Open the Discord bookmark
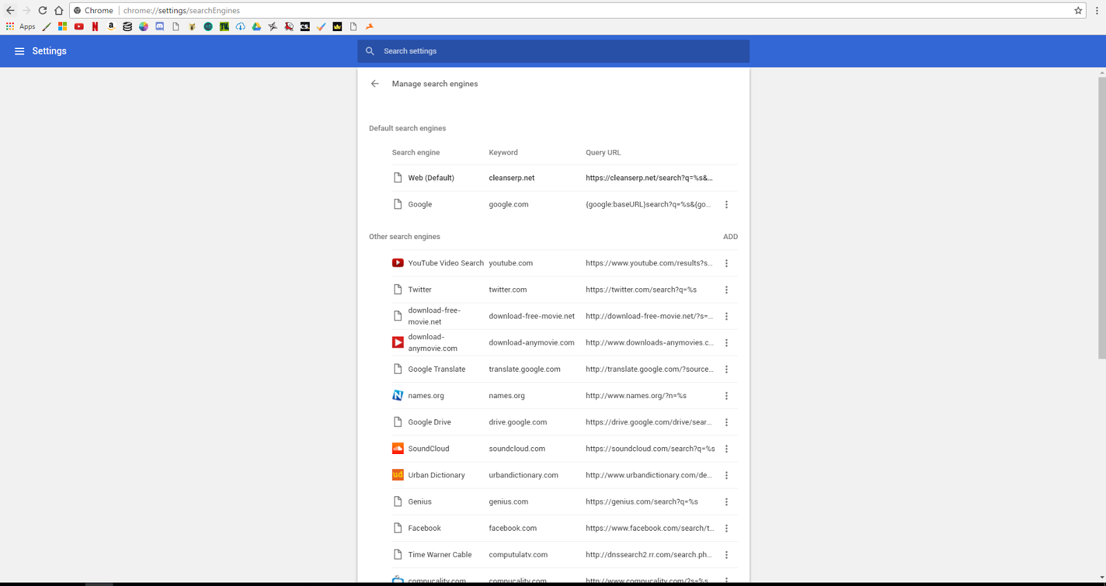The image size is (1106, 586). (160, 26)
